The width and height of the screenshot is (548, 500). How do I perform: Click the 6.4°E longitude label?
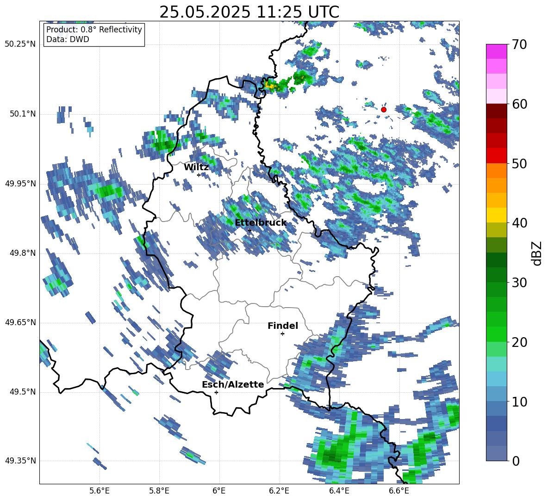point(339,491)
